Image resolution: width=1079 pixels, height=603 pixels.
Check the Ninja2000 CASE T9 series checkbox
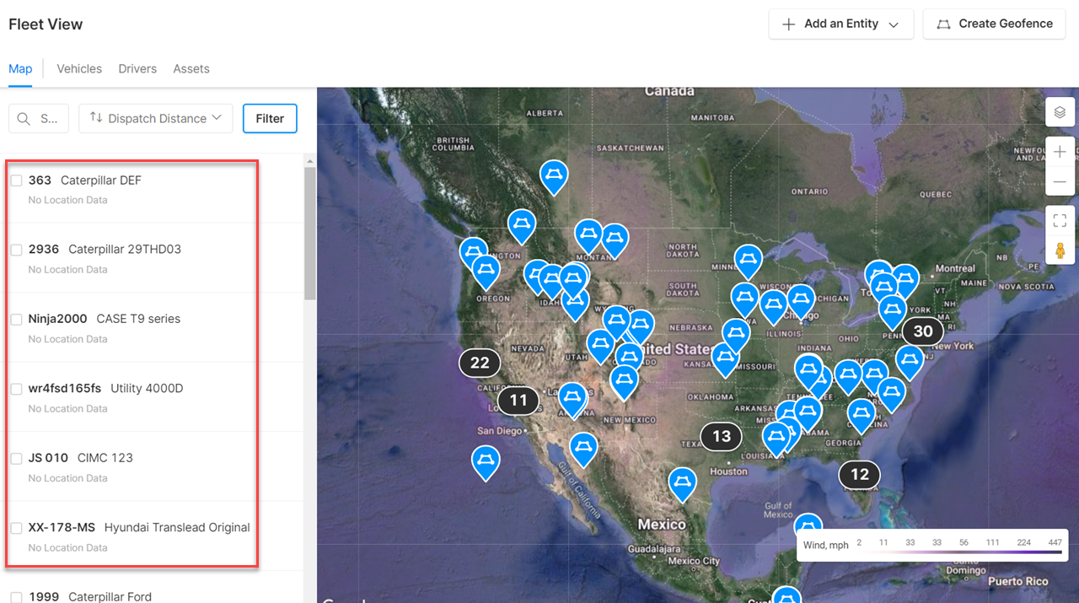click(16, 320)
